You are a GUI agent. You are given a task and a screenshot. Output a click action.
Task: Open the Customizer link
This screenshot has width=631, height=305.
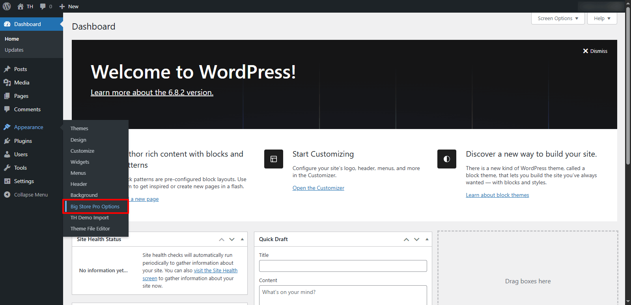(318, 188)
